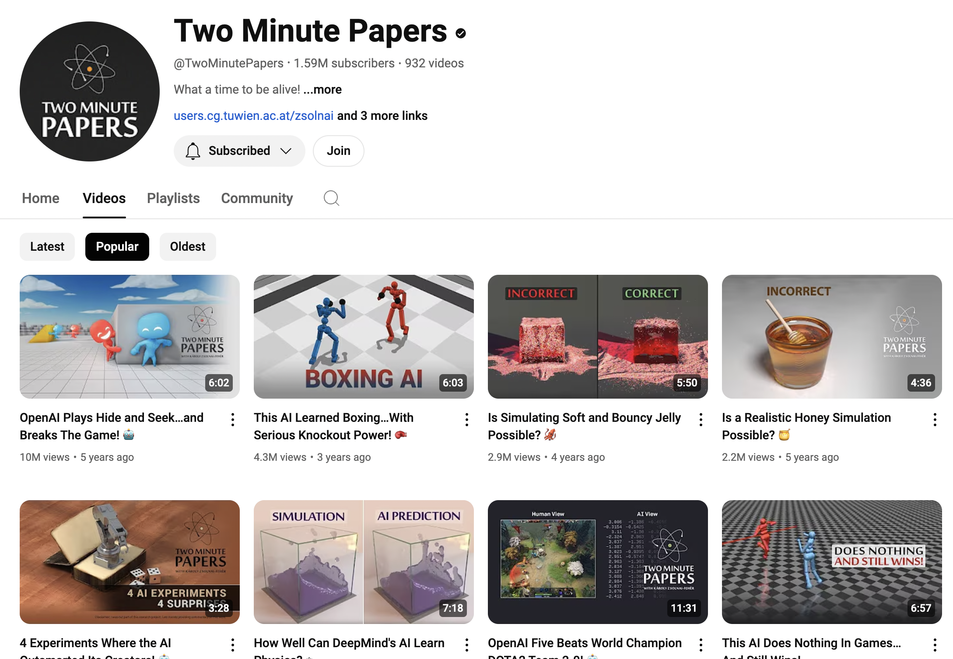The image size is (953, 659).
Task: Open options menu for OpenAI Five Beats video
Action: tap(701, 645)
